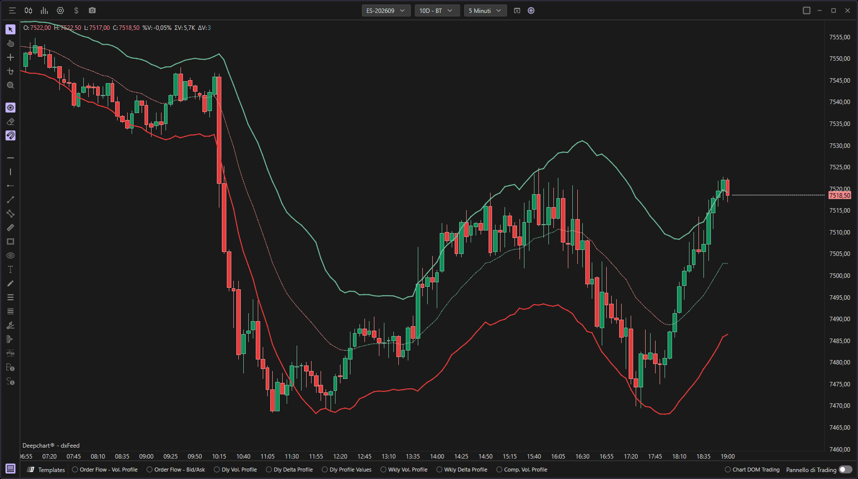Select the freehand pencil tool

click(10, 283)
